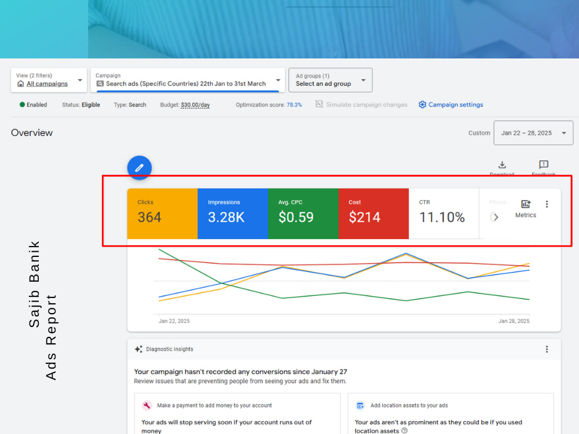Click the Download icon
This screenshot has width=579, height=434.
pyautogui.click(x=502, y=164)
